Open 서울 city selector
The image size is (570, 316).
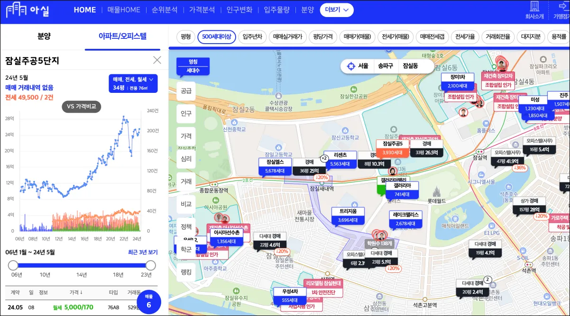pos(363,66)
